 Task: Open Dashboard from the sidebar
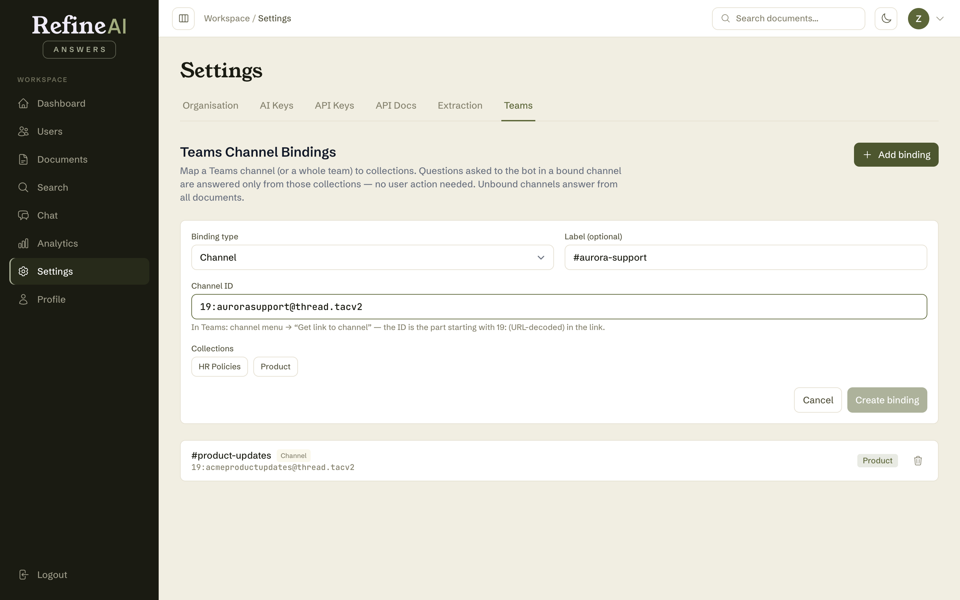[79, 104]
